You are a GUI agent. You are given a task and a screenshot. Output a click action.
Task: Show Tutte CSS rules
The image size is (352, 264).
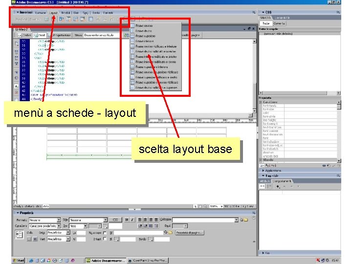[x=266, y=23]
